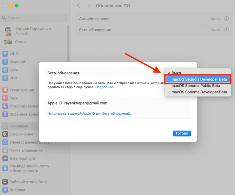Open Уведомления bell icon
This screenshot has height=195, width=235.
(x=5, y=90)
